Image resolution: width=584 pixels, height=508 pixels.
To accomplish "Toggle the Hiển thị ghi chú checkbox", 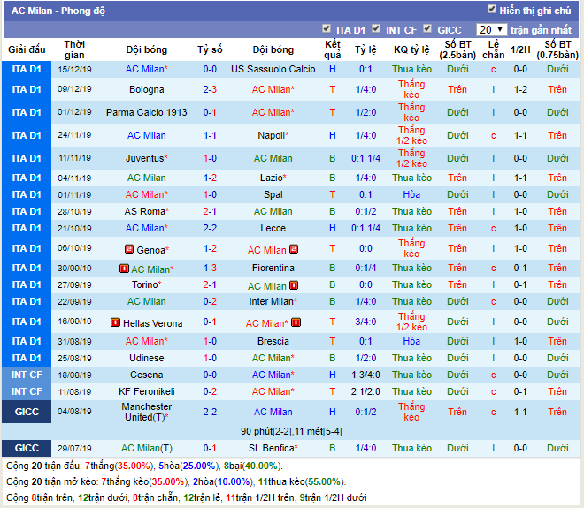I will [x=492, y=10].
